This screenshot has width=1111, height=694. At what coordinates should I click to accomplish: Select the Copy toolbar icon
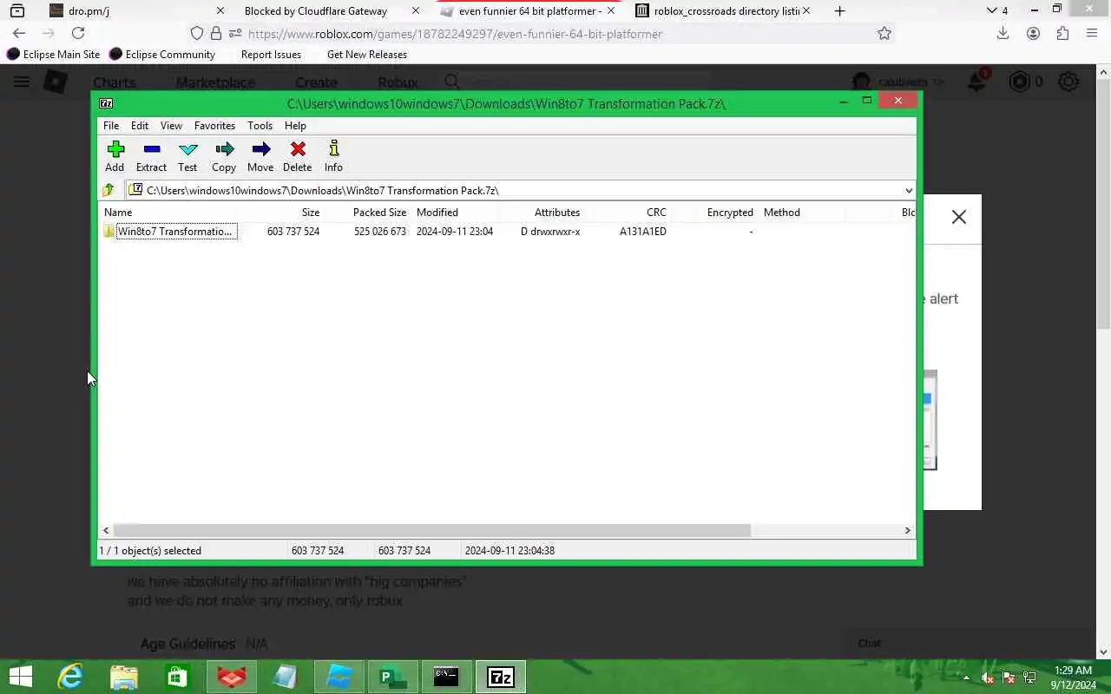coord(224,156)
